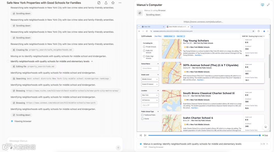
Task: Expand the task progress 2/8 chevron
Action: pyautogui.click(x=267, y=144)
